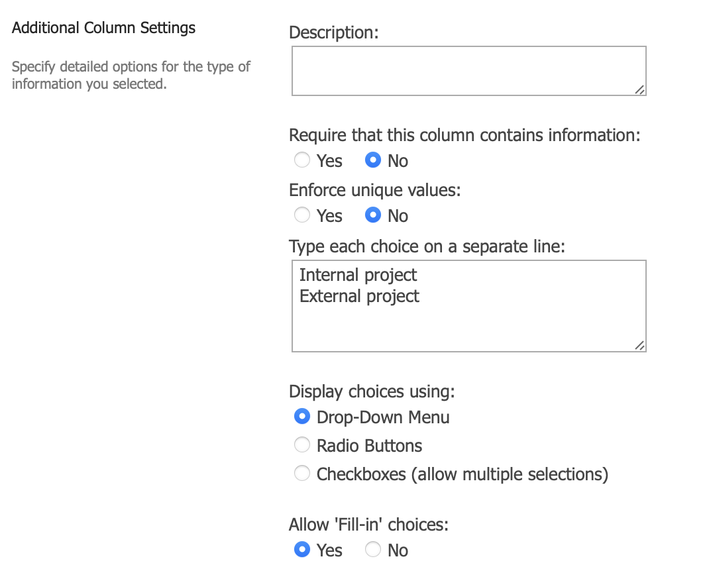This screenshot has height=571, width=709.
Task: Display choices using Drop-Down Menu
Action: [302, 416]
